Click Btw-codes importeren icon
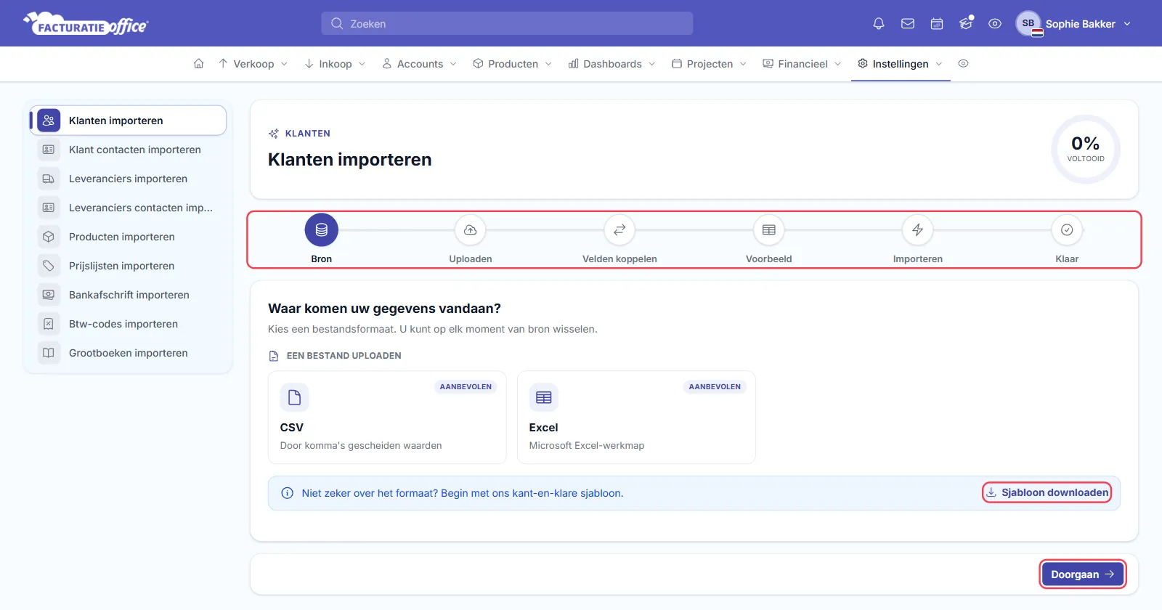The width and height of the screenshot is (1162, 610). (49, 324)
